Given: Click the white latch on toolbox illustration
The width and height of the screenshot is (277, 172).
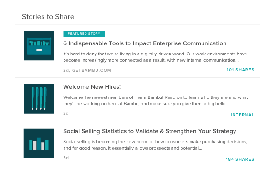Looking at the screenshot, I should click(x=39, y=50).
